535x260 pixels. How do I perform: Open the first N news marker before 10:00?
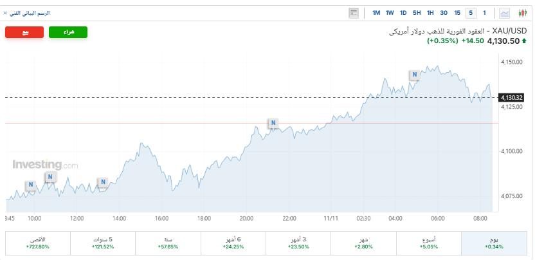(x=30, y=185)
